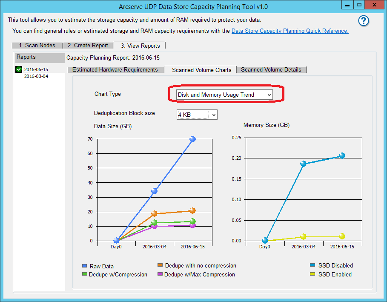Open the Data Store Capacity Planning Quick Reference link

290,31
